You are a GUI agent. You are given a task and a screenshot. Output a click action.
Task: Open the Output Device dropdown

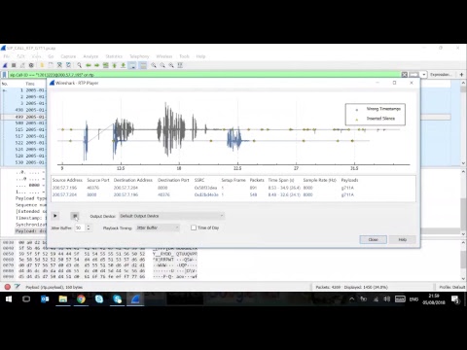click(x=171, y=216)
